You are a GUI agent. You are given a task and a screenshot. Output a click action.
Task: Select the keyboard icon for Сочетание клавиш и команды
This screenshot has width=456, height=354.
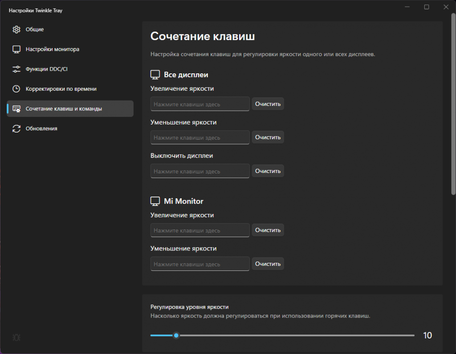coord(16,109)
